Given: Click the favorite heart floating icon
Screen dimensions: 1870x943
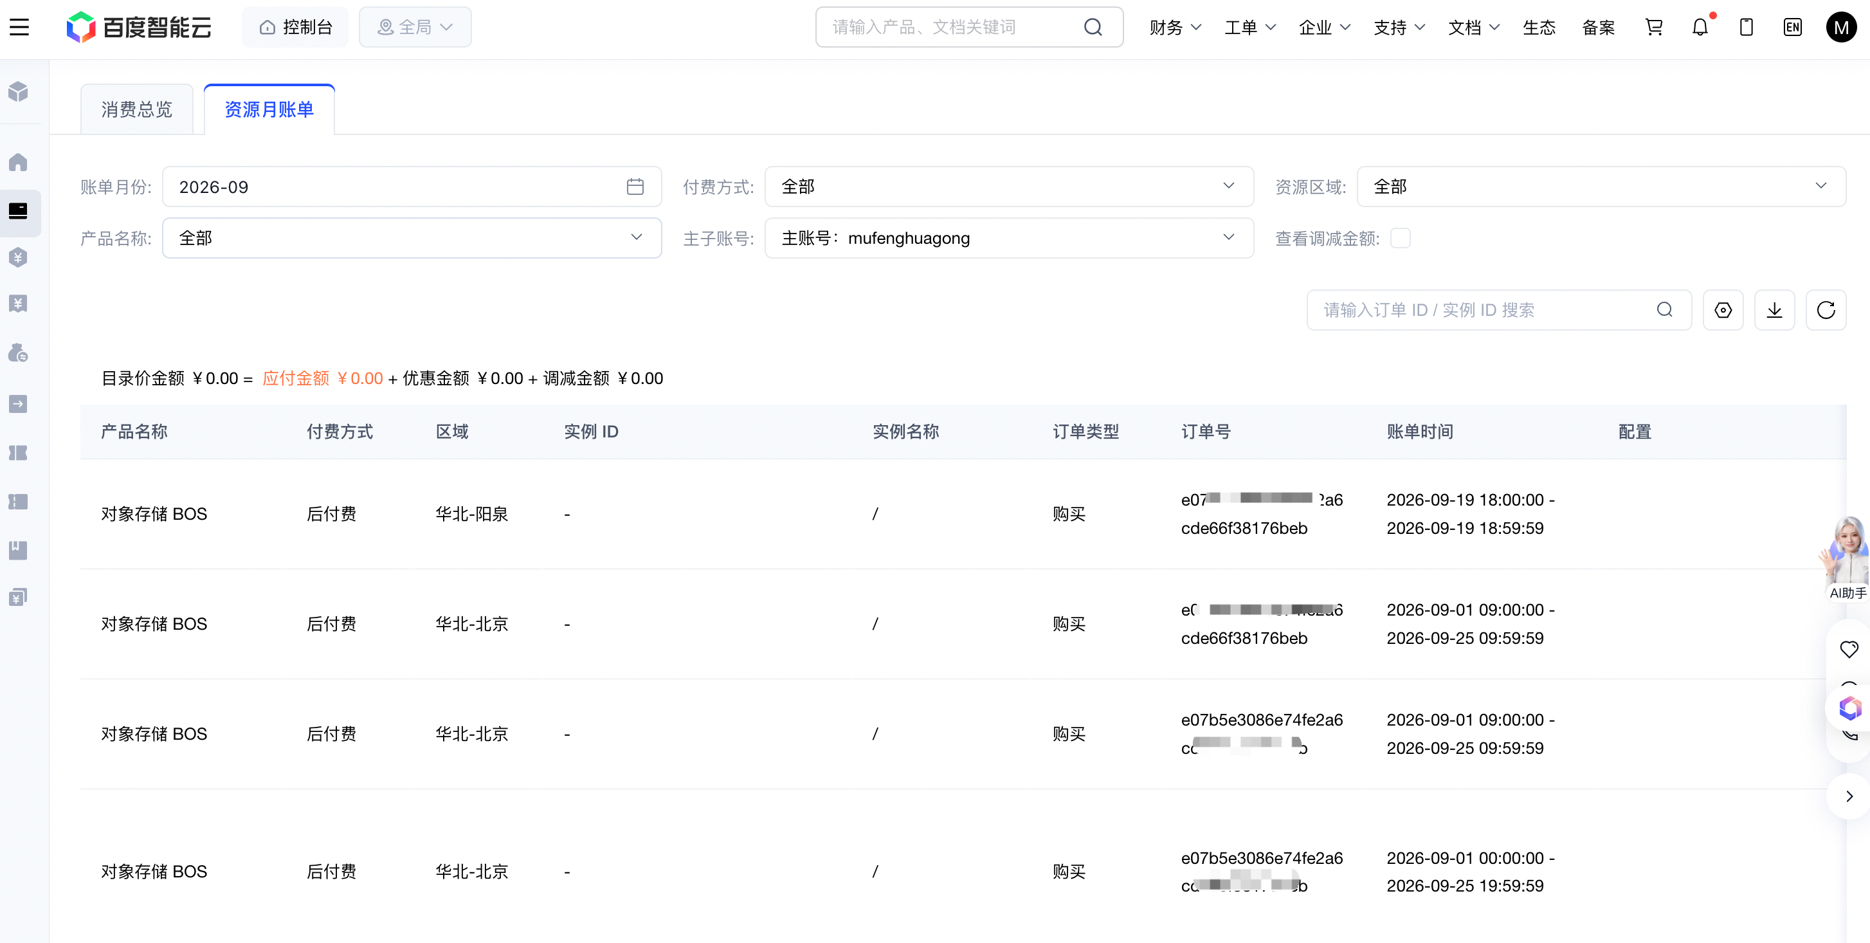Looking at the screenshot, I should pos(1849,649).
